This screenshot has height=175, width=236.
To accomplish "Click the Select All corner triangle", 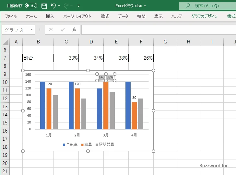I will coord(6,42).
